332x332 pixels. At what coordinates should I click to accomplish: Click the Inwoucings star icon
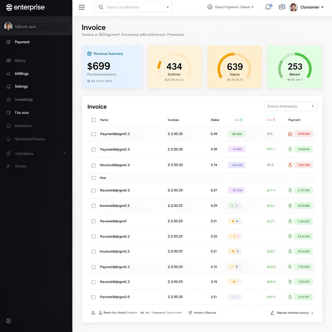[8, 99]
